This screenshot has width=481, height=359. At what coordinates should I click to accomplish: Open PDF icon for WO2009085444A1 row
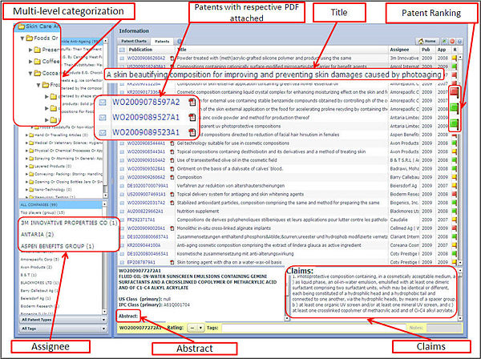[172, 143]
